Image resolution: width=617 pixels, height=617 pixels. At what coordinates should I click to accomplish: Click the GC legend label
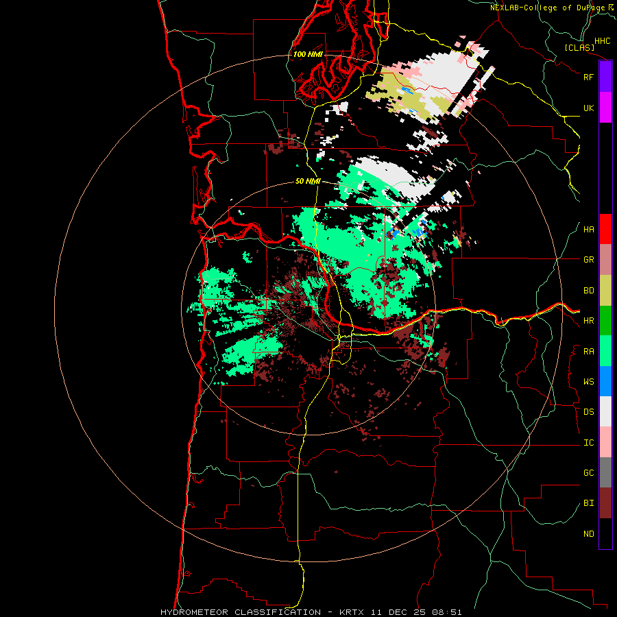pyautogui.click(x=588, y=473)
